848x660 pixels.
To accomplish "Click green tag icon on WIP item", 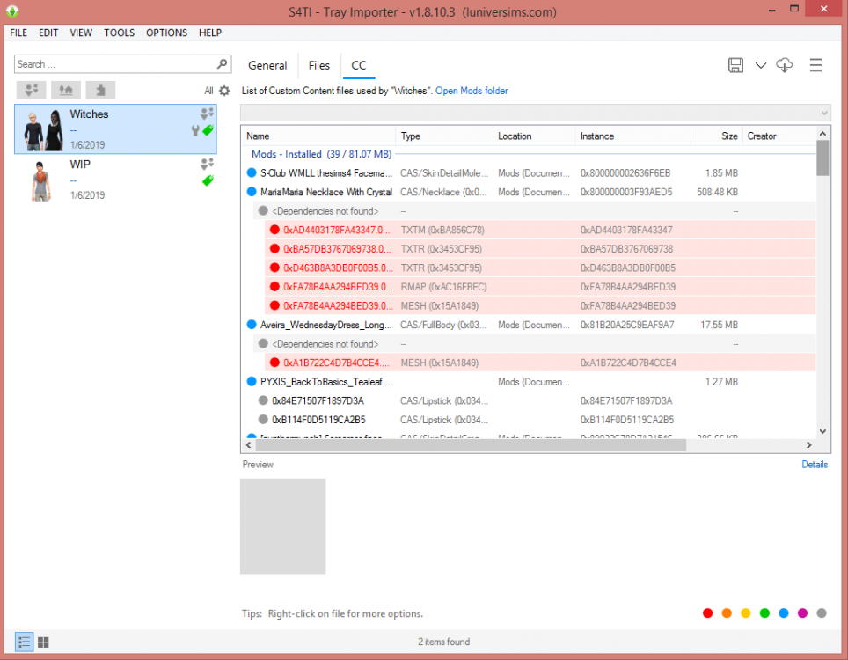I will point(208,180).
